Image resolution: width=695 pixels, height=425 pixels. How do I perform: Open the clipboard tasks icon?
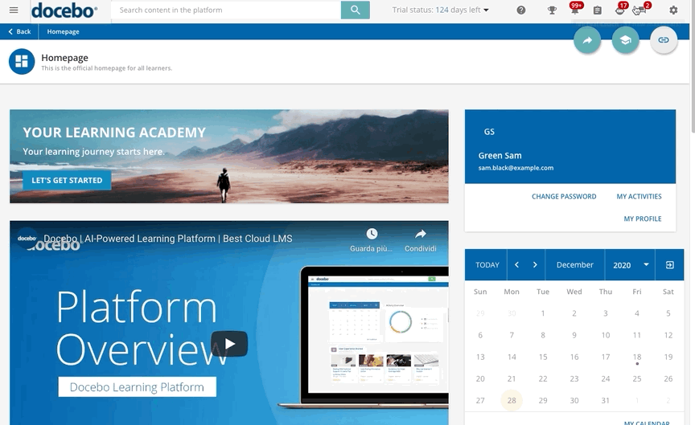pyautogui.click(x=597, y=10)
